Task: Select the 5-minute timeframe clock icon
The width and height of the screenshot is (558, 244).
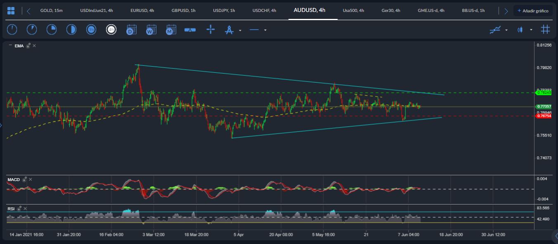Action: (x=32, y=30)
